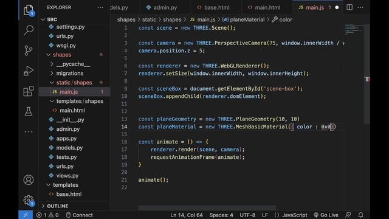Change indentation Spaces: 4
Image resolution: width=389 pixels, height=219 pixels.
tap(221, 215)
